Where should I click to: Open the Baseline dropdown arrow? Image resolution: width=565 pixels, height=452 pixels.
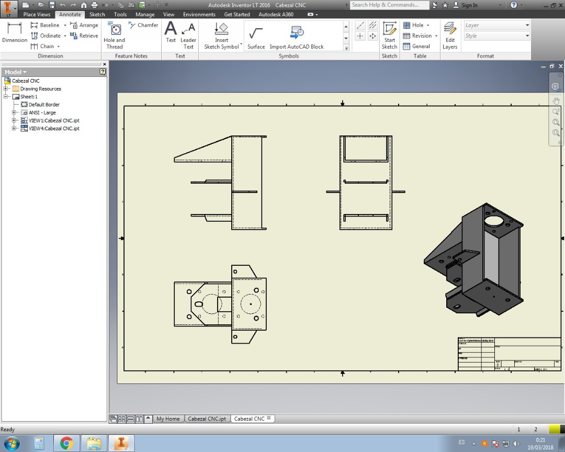(65, 25)
